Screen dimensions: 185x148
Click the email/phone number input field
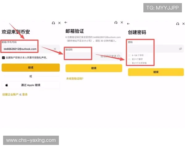pyautogui.click(x=31, y=49)
